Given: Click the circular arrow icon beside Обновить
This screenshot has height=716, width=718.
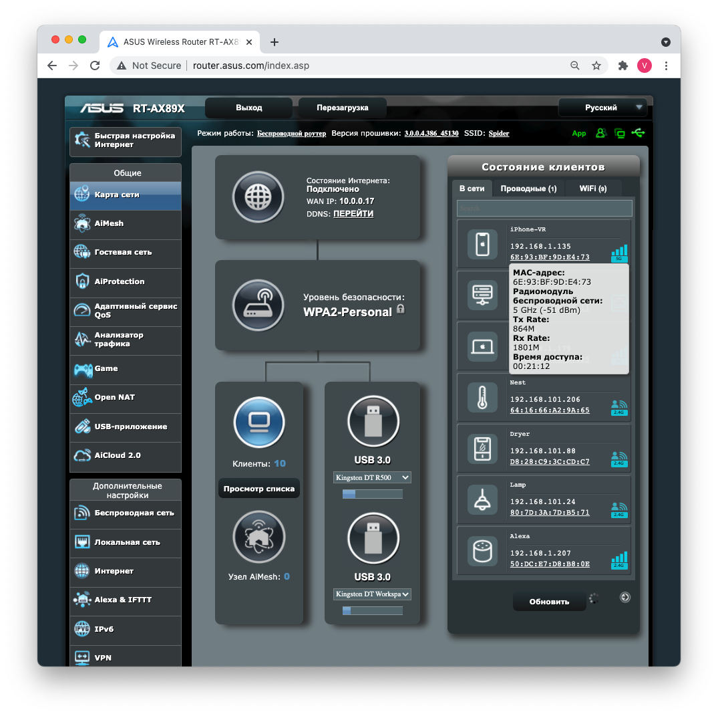Looking at the screenshot, I should (x=625, y=597).
